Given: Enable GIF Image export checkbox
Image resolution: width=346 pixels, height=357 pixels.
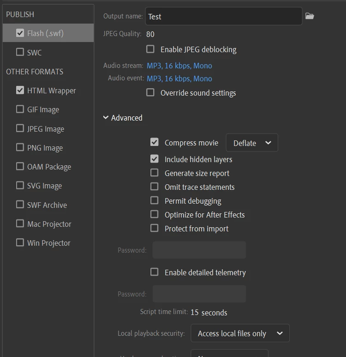Looking at the screenshot, I should 20,109.
